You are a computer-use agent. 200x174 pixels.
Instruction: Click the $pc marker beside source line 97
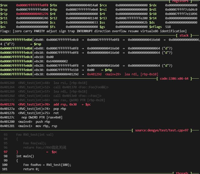click(x=54, y=152)
